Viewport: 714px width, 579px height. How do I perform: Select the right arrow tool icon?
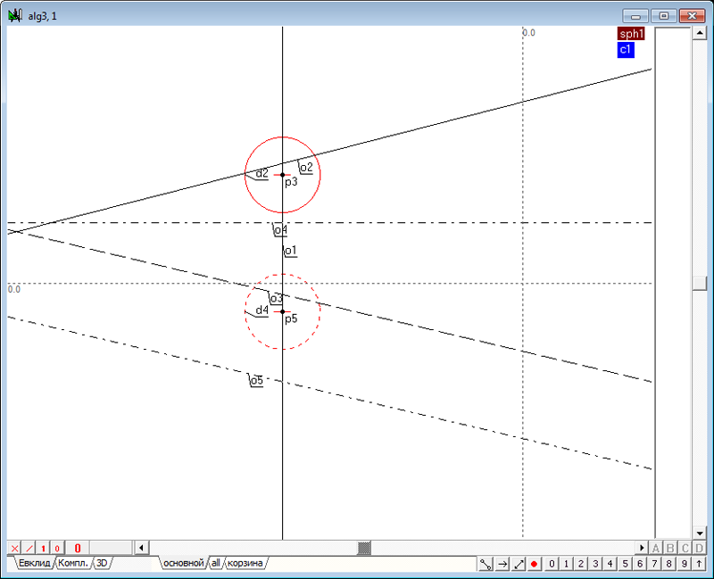coord(502,564)
